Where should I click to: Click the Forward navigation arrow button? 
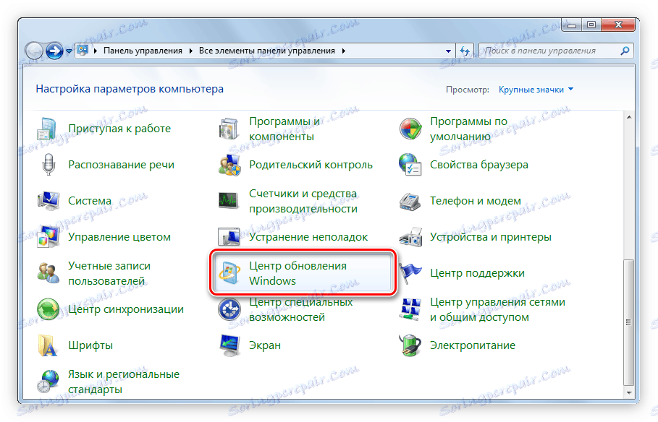point(54,51)
